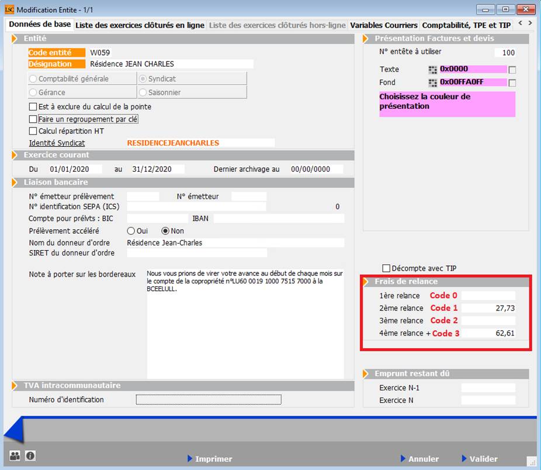
Task: Check 'Faire un regroupement par clé'
Action: pyautogui.click(x=33, y=119)
